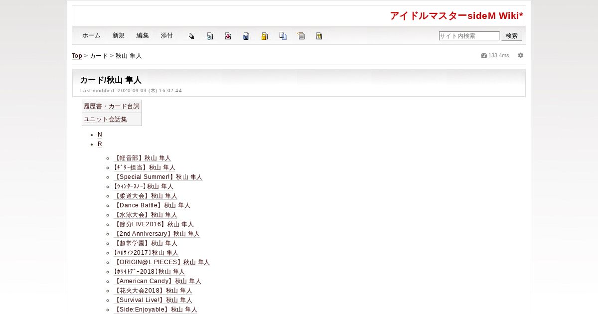This screenshot has width=598, height=314.
Task: Jump to the R rarity section
Action: point(100,144)
